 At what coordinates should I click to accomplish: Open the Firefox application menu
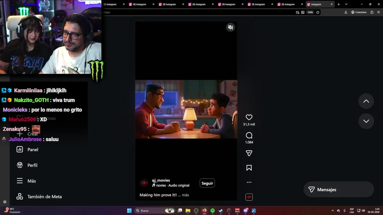tap(379, 12)
